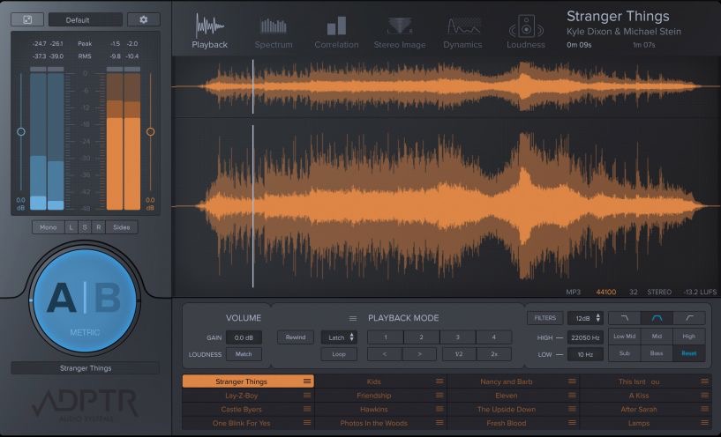Select the band-pass filter shape icon
The height and width of the screenshot is (437, 721).
point(657,318)
